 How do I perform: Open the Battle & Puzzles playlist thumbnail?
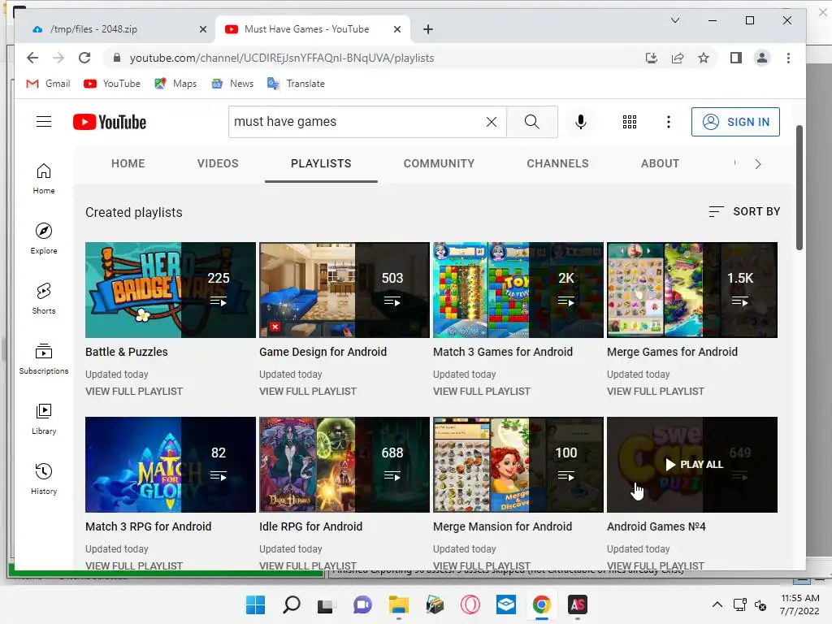click(171, 290)
